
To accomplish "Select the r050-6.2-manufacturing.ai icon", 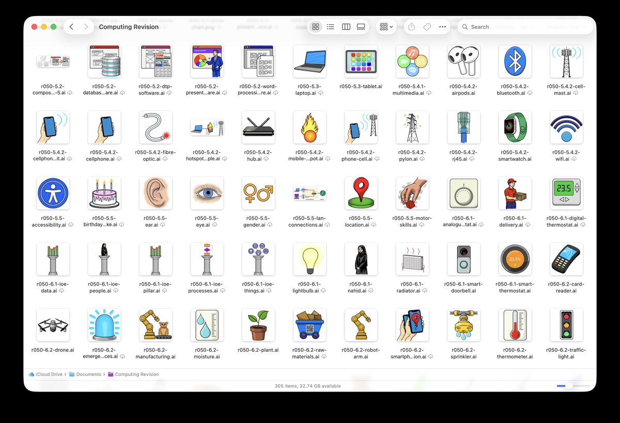I will tap(156, 326).
